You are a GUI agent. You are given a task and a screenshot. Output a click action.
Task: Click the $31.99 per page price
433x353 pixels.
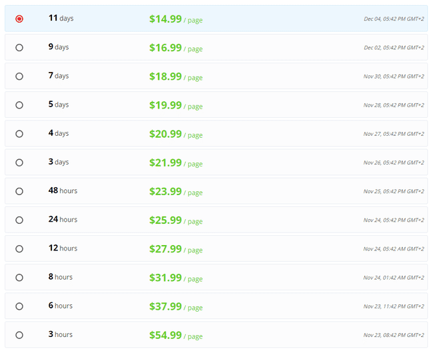176,278
